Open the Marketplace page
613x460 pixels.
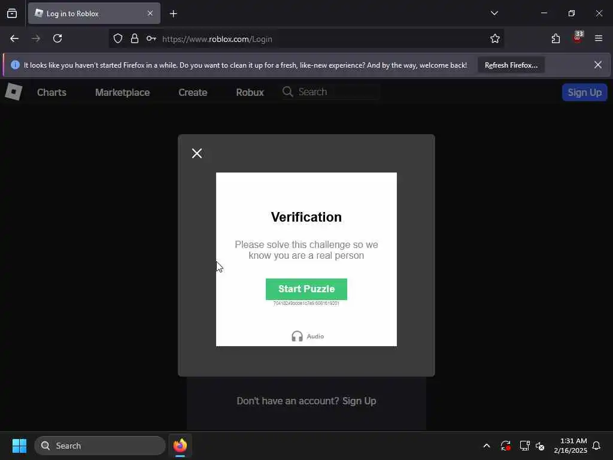[122, 92]
